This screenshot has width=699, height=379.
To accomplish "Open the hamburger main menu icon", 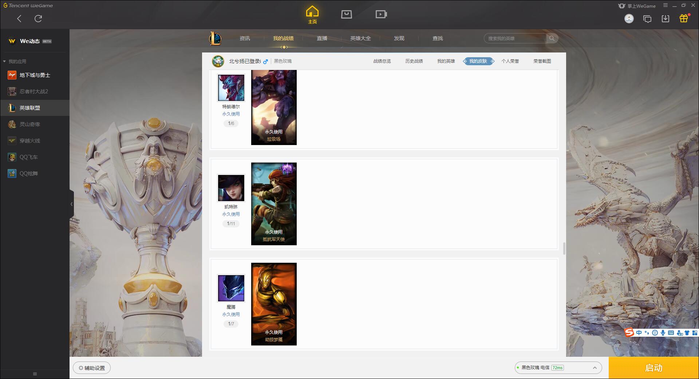I will (x=666, y=5).
